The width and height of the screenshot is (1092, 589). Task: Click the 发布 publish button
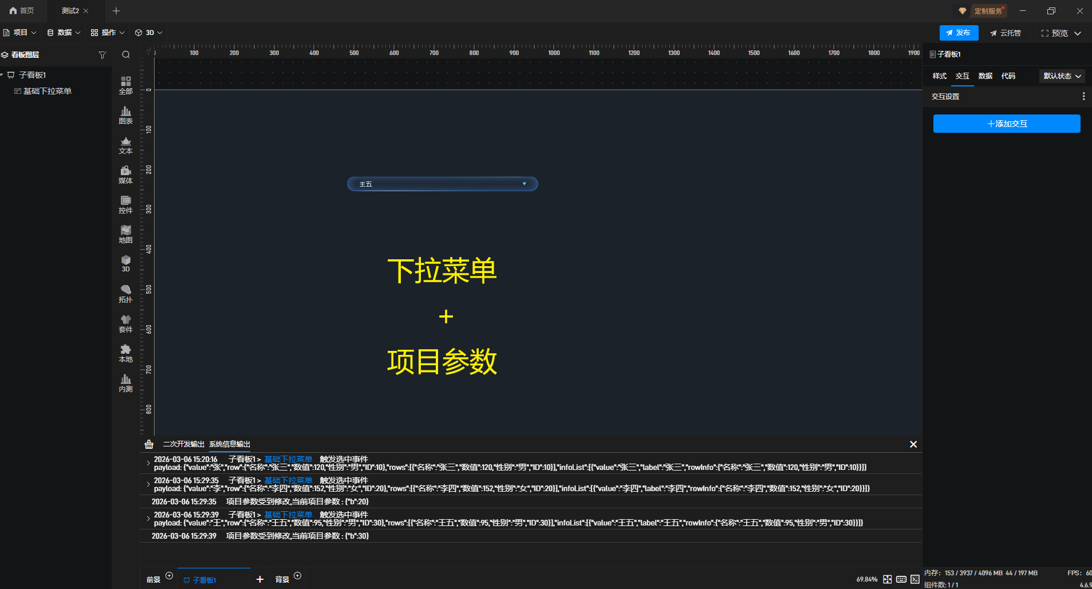[x=958, y=33]
